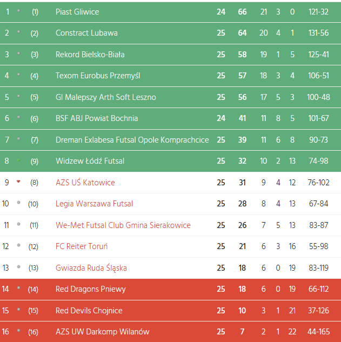Select Rekord Bielsko-Biała team name
Screen dimensions: 341x342
point(90,55)
